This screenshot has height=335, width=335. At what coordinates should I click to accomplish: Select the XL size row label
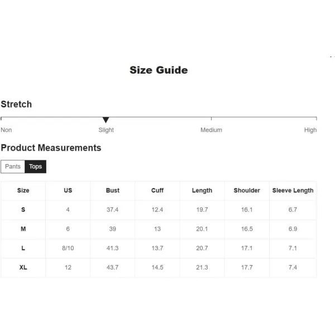pos(23,267)
